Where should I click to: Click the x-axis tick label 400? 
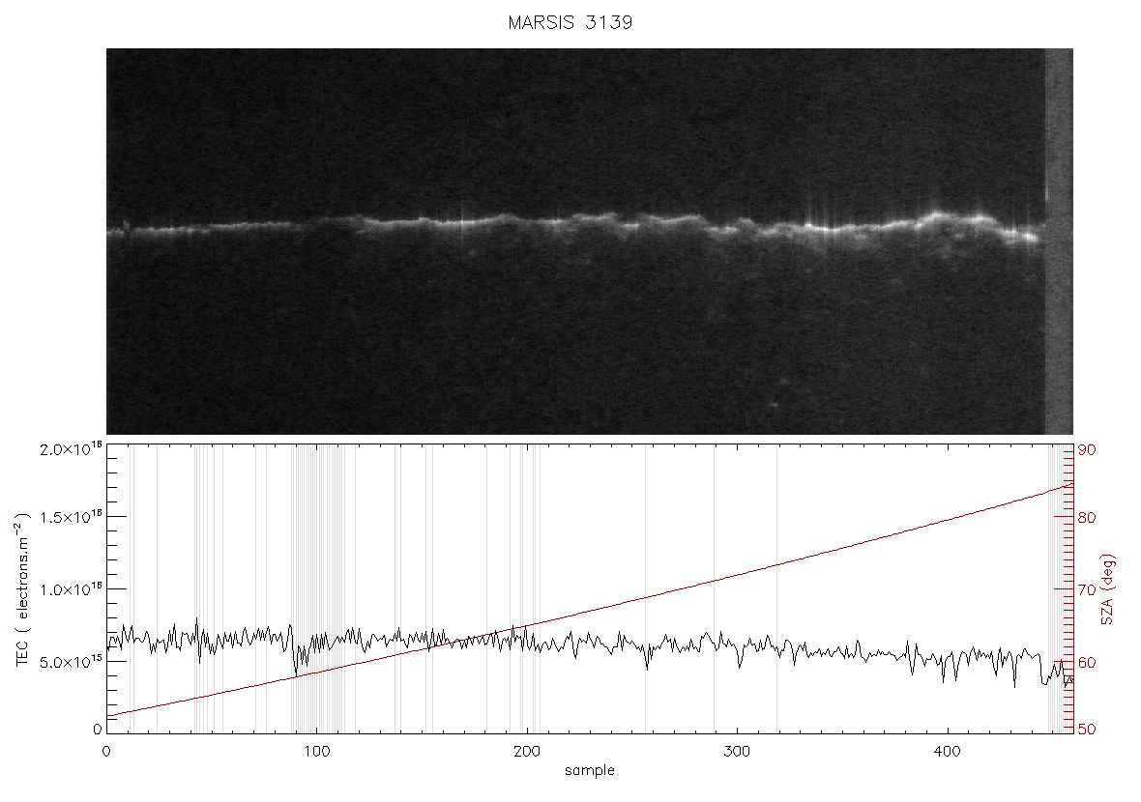coord(948,751)
